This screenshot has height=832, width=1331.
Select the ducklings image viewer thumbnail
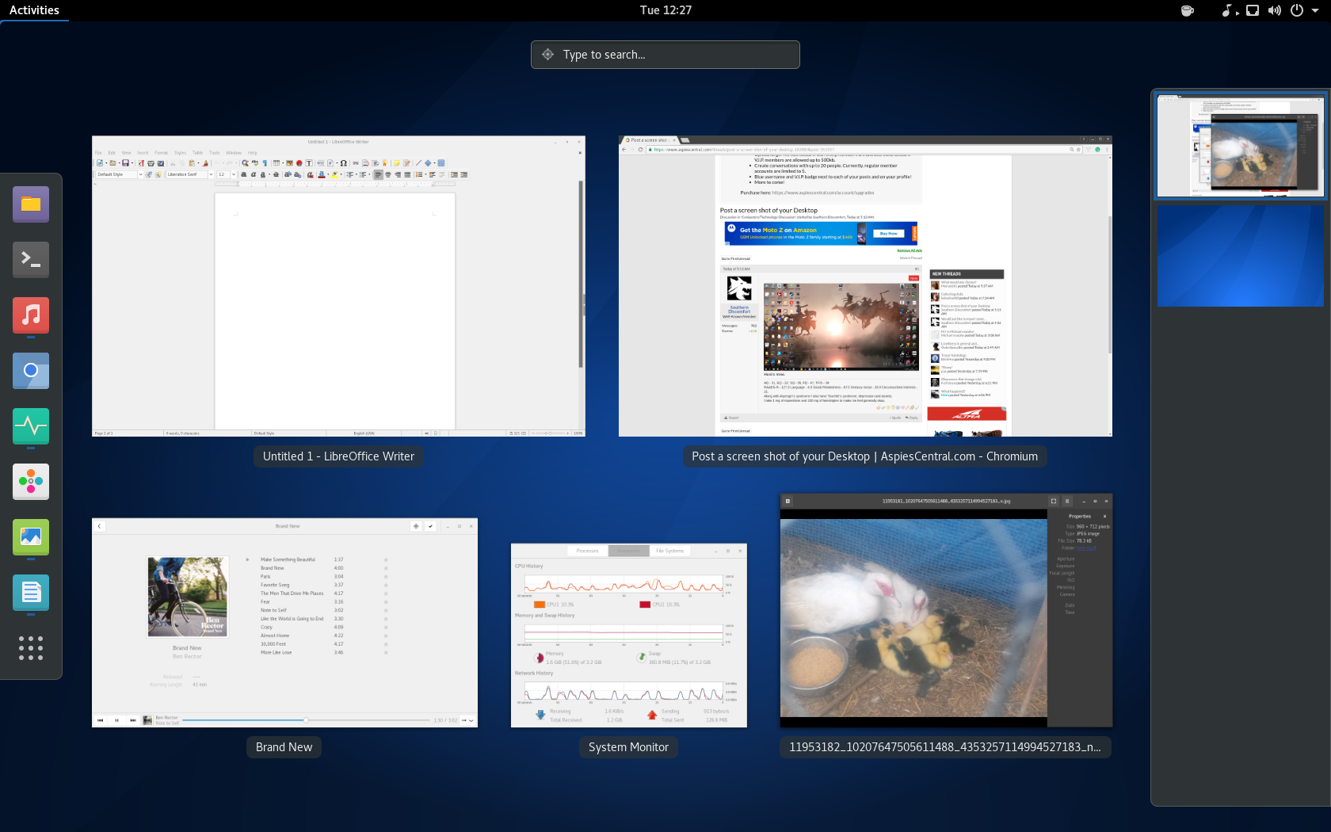pos(946,611)
